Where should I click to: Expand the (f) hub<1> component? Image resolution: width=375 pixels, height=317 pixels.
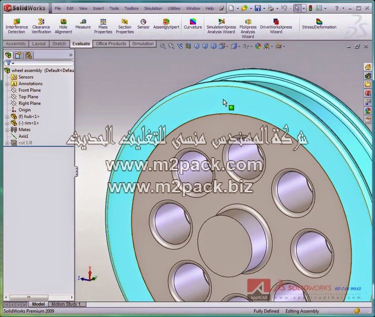pyautogui.click(x=7, y=117)
